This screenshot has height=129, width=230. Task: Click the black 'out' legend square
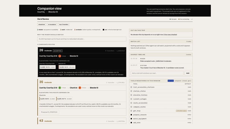(103, 30)
